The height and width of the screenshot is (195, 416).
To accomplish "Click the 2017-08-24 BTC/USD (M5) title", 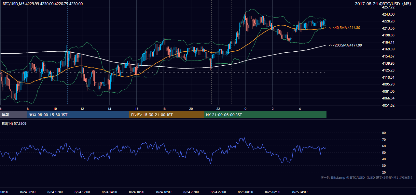I will tap(383, 4).
